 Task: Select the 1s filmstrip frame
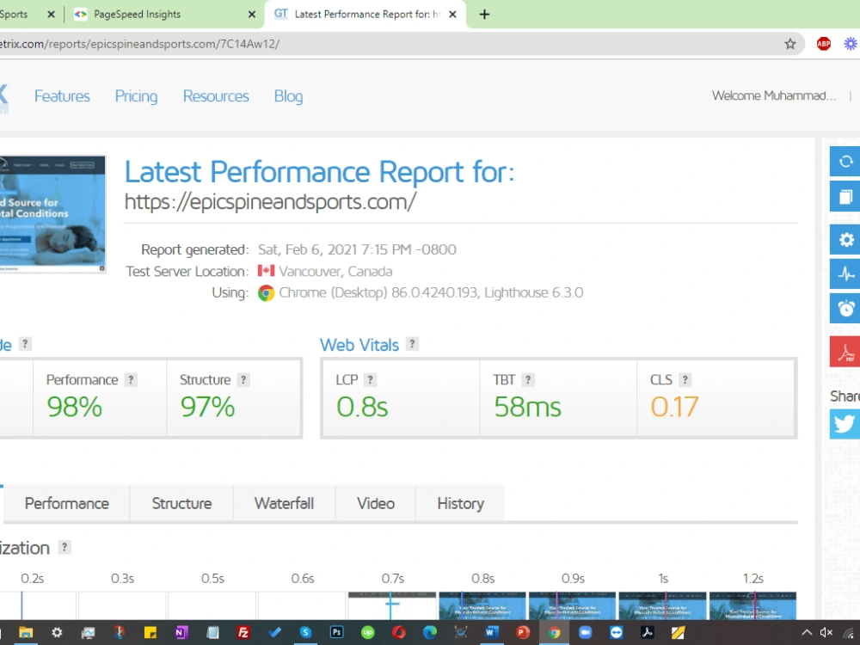click(662, 605)
